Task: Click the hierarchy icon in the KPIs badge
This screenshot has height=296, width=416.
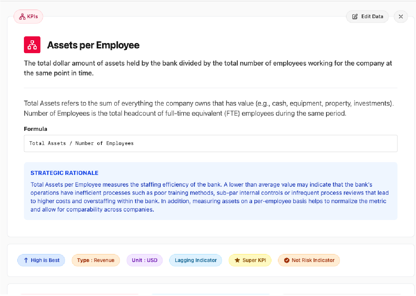Action: (x=22, y=16)
